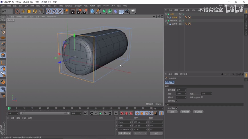Open the Cube primitive object tool

pos(92,11)
